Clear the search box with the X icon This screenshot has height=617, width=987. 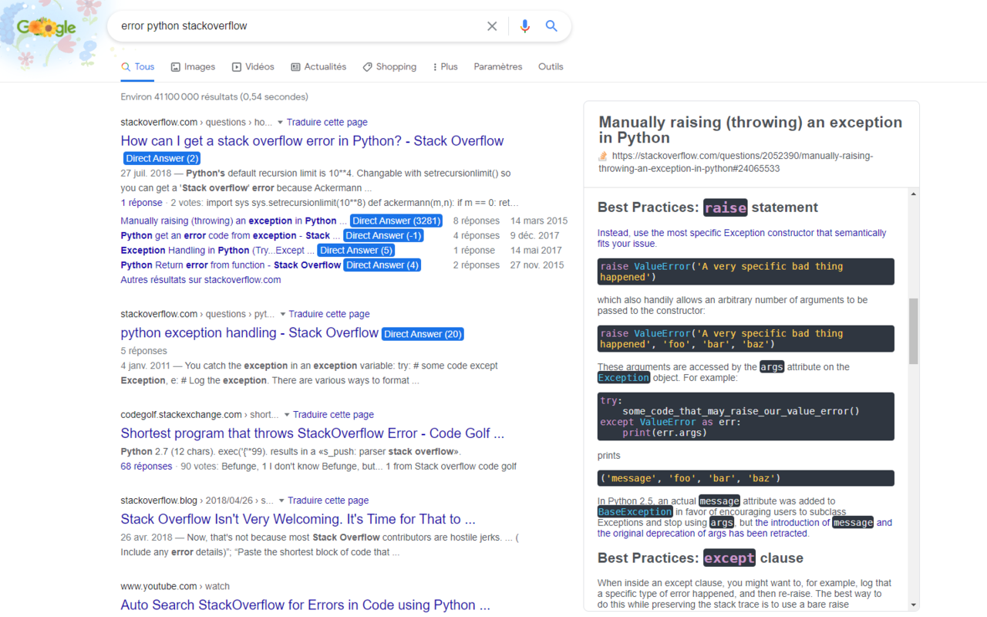(x=492, y=26)
